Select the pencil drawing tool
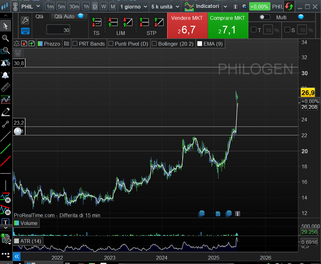321x264 pixels. tap(6, 112)
